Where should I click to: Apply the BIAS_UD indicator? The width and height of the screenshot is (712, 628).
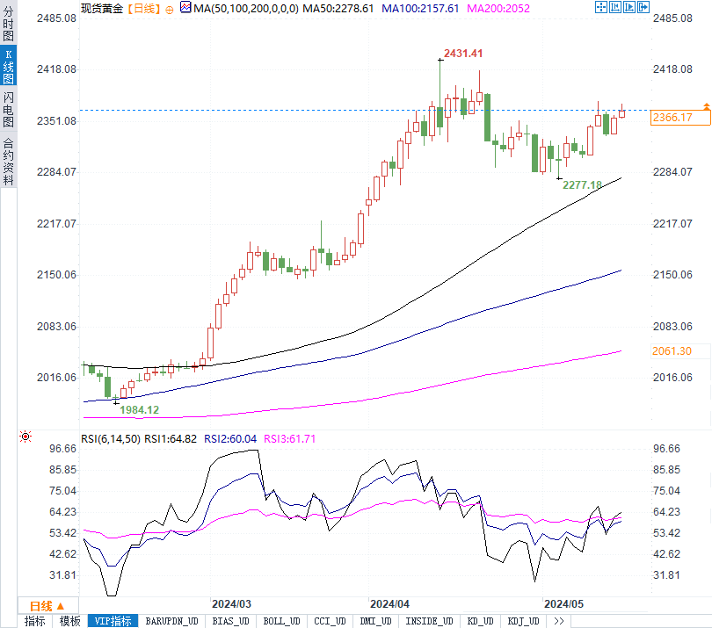click(x=230, y=621)
